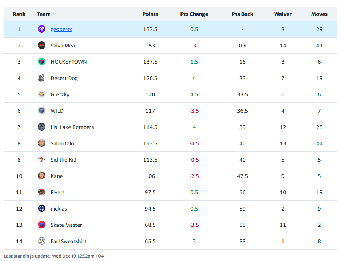
Task: Select the Waiver column header
Action: click(x=283, y=14)
